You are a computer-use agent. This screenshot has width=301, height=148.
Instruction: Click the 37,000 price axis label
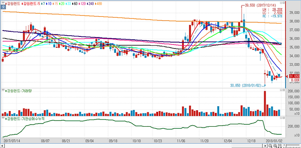(x=294, y=30)
